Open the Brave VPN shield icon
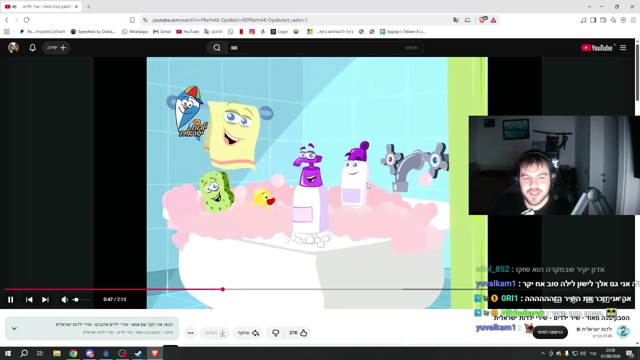 click(623, 20)
